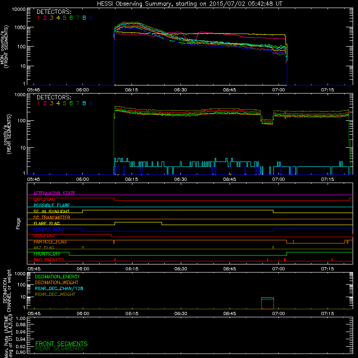Click the FLARE_FLAG label
Screen dimensions: 358x358
47,223
